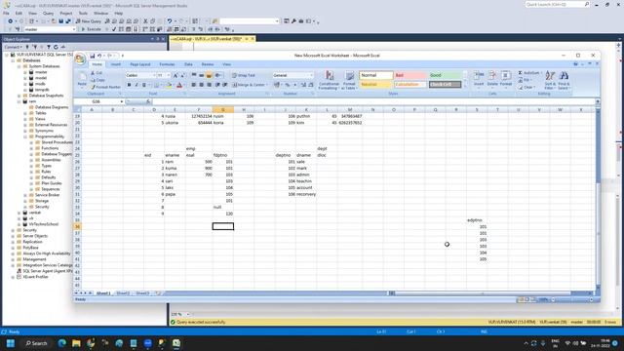This screenshot has width=624, height=351.
Task: Switch to the Formulas ribbon tab
Action: (167, 64)
